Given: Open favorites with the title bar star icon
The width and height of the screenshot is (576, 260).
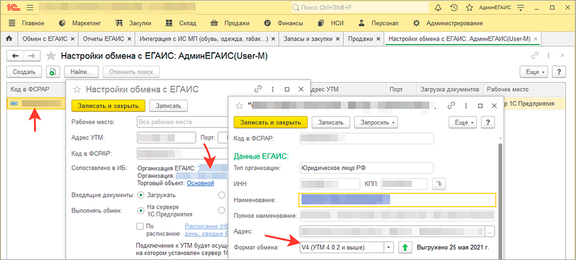Looking at the screenshot, I should coord(469,7).
